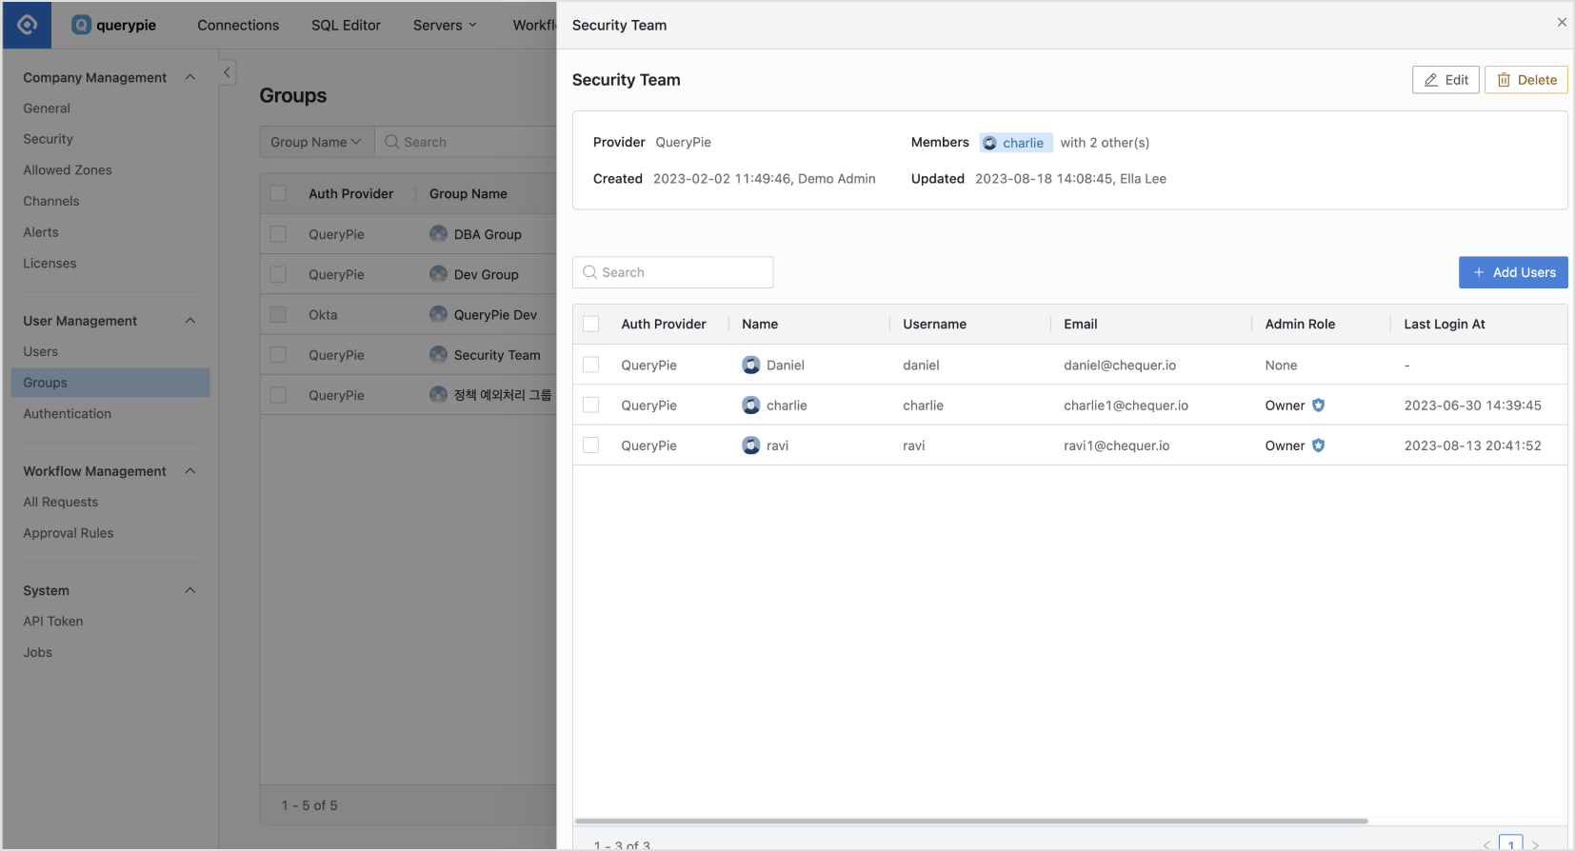Click the magnifier icon in the user search
The width and height of the screenshot is (1575, 851).
(x=589, y=272)
